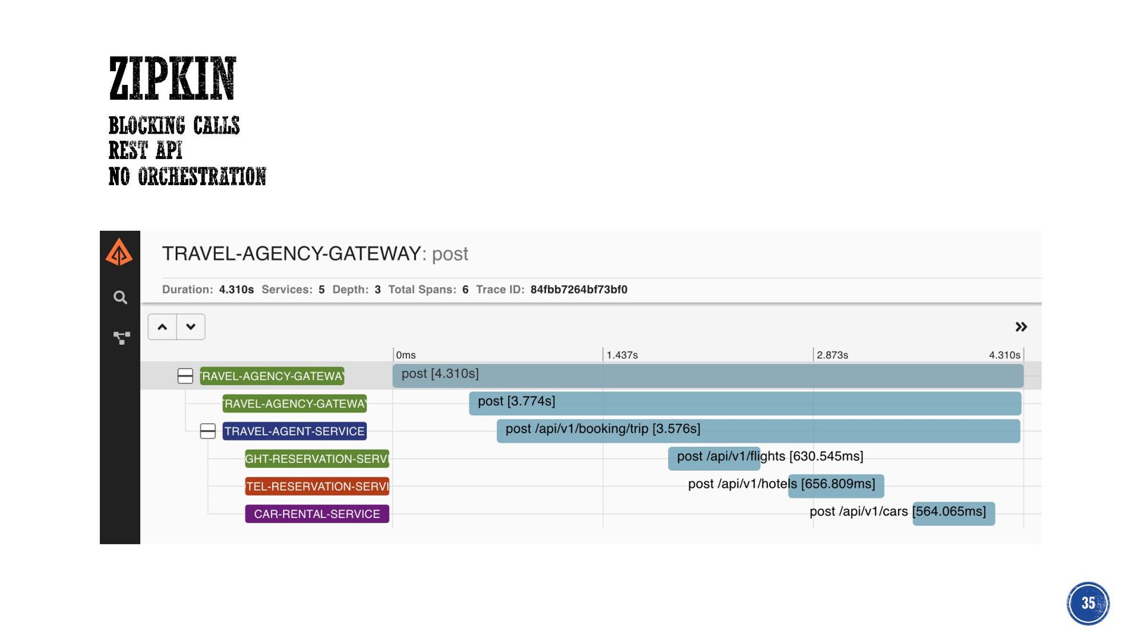This screenshot has width=1141, height=641.
Task: Select the HOTEL-RESERVATION-SERVICE label
Action: 317,486
